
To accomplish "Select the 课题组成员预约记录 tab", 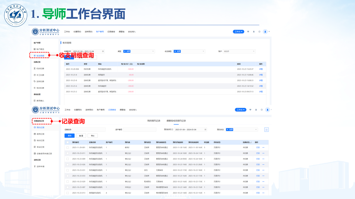I will 176,121.
